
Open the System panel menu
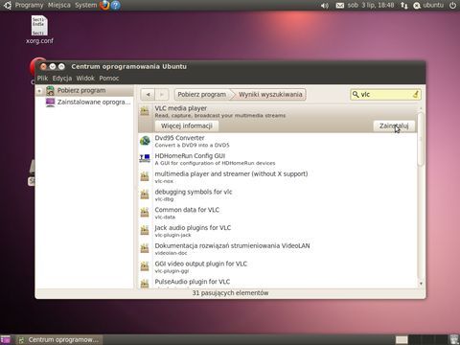86,5
